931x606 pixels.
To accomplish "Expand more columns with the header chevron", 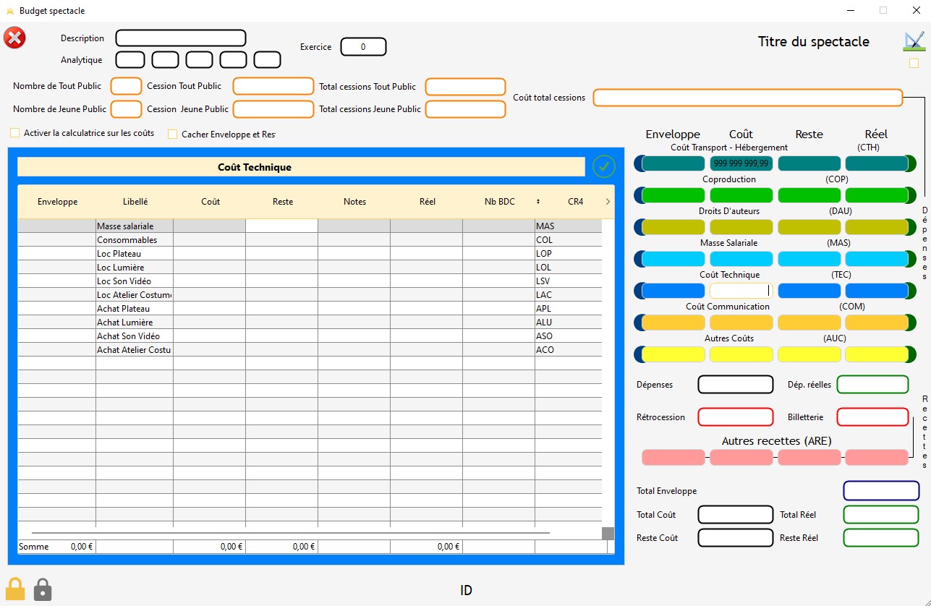I will (x=607, y=202).
